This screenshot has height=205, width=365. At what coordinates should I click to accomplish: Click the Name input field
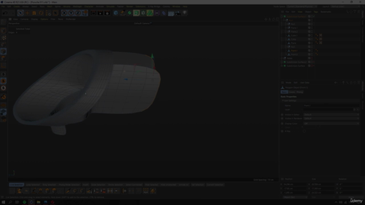331,105
